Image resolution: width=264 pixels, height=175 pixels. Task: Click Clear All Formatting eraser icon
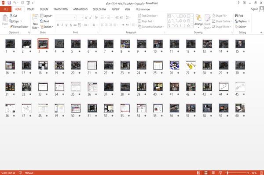tap(96, 17)
